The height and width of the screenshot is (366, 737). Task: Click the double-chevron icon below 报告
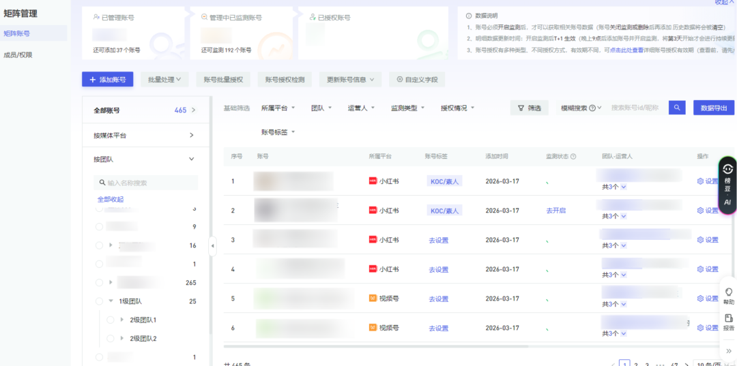[x=728, y=351]
